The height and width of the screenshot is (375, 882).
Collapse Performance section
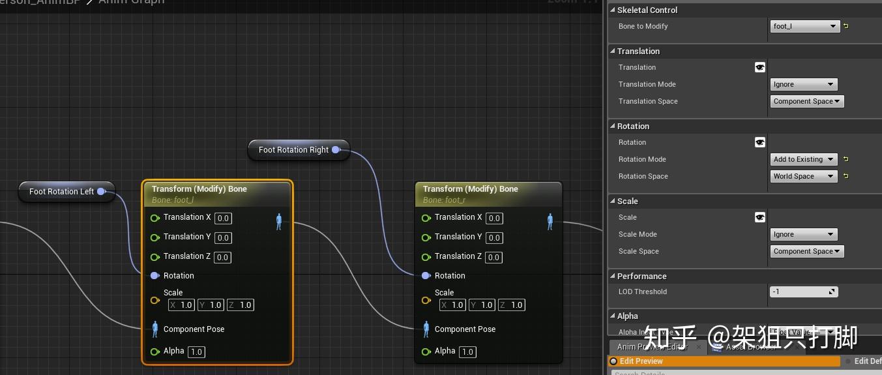(x=613, y=276)
